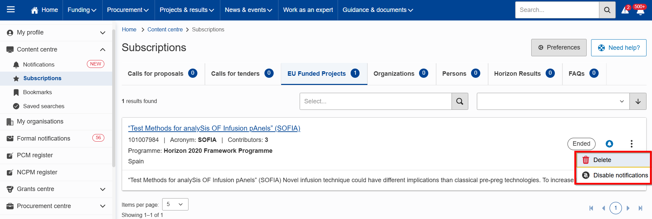Click the Need help? button
Image resolution: width=652 pixels, height=219 pixels.
pos(619,48)
